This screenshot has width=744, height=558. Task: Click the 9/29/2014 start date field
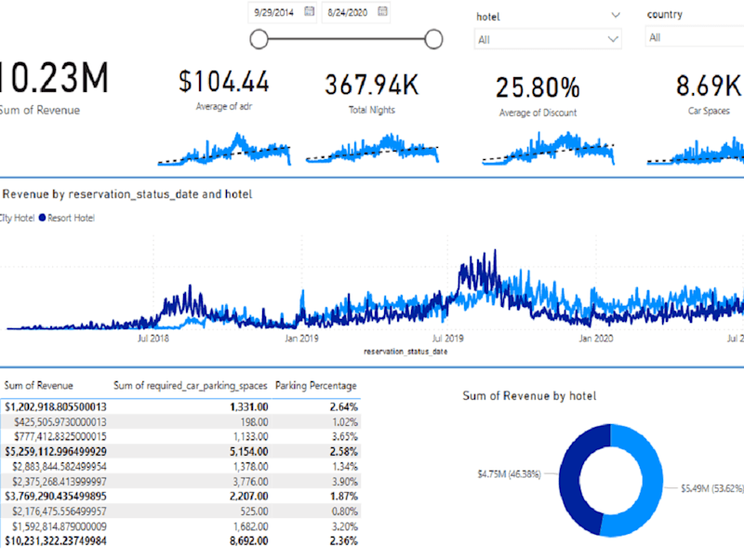274,12
